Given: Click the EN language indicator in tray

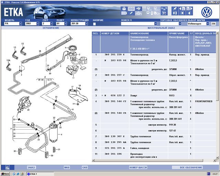Looking at the screenshot, I should pyautogui.click(x=209, y=174).
